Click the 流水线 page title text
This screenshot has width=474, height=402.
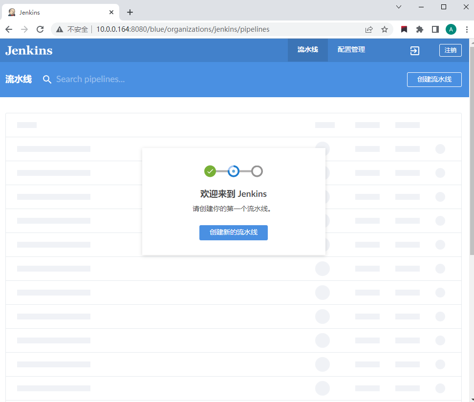pyautogui.click(x=19, y=79)
